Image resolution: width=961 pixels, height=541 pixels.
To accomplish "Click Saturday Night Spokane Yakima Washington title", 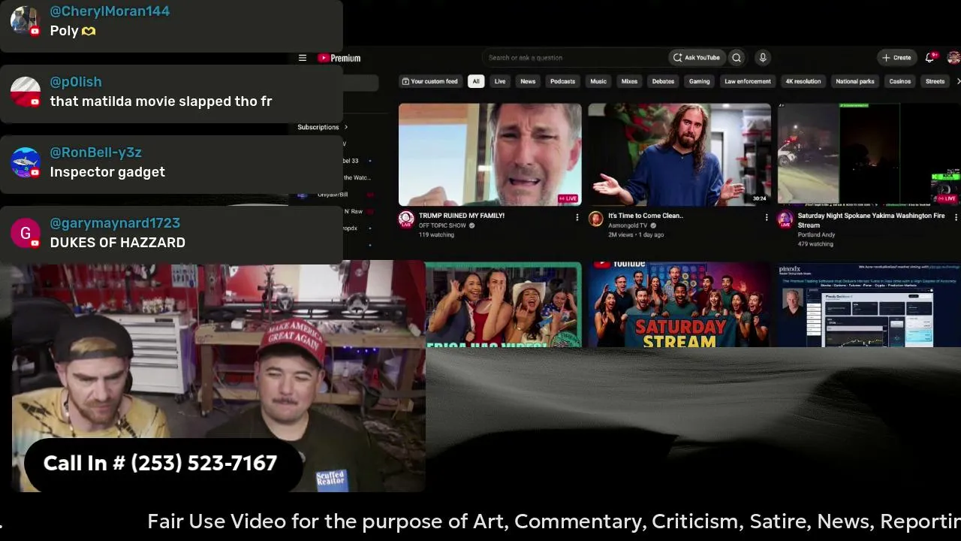I will [x=871, y=220].
